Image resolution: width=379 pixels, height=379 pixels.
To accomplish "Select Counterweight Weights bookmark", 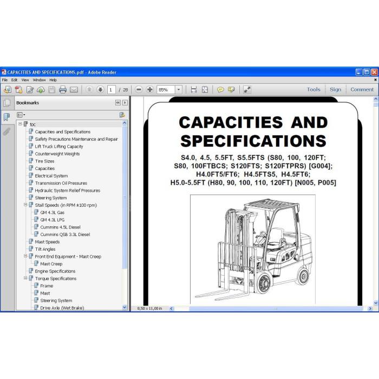I will tap(57, 154).
